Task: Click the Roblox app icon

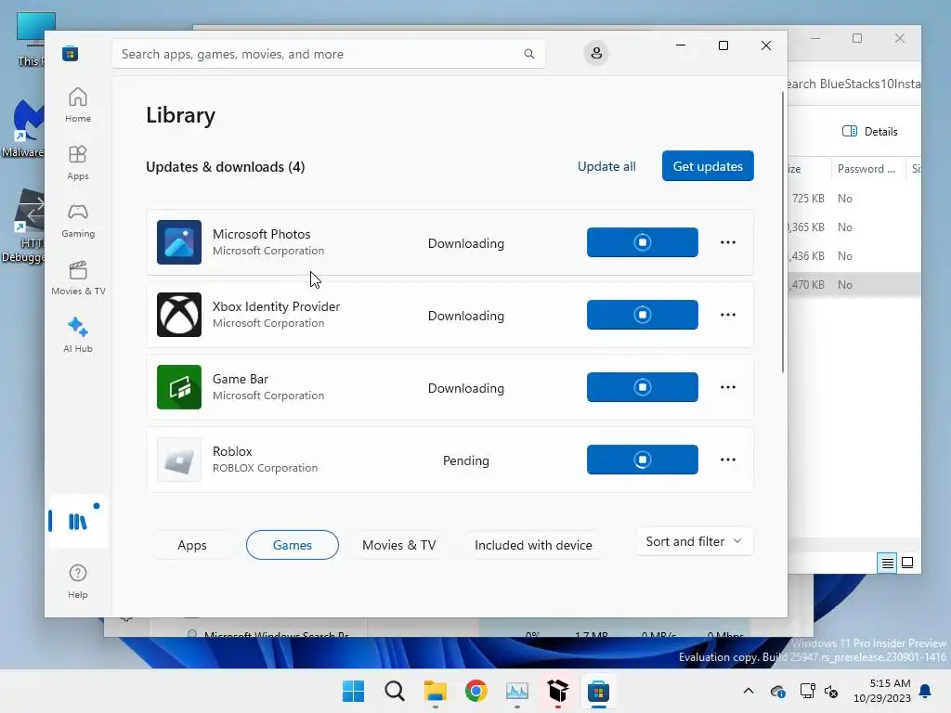Action: click(x=179, y=460)
